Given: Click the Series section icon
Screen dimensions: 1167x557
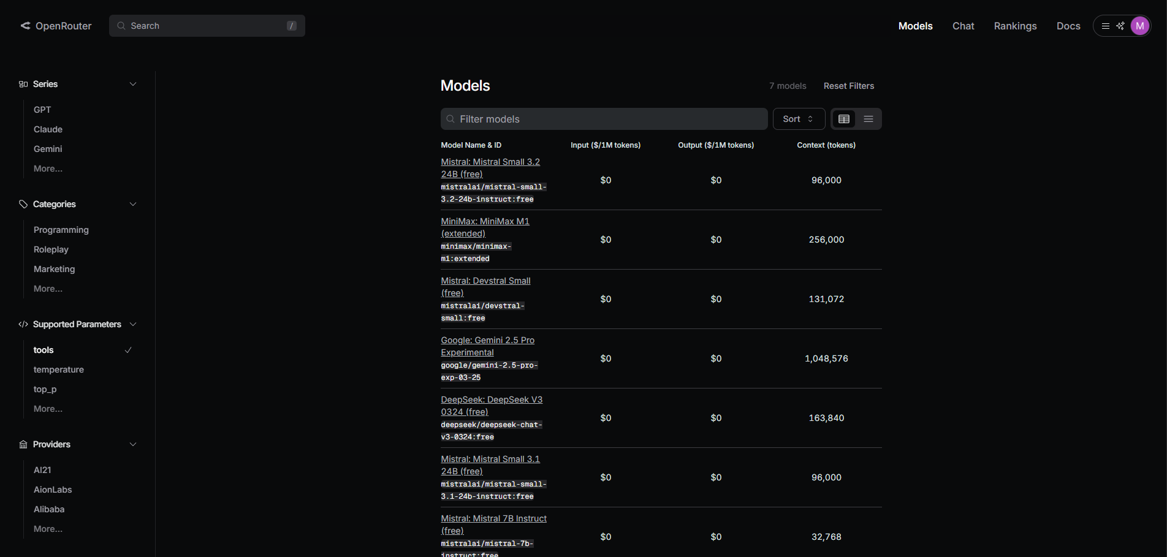Looking at the screenshot, I should coord(23,84).
